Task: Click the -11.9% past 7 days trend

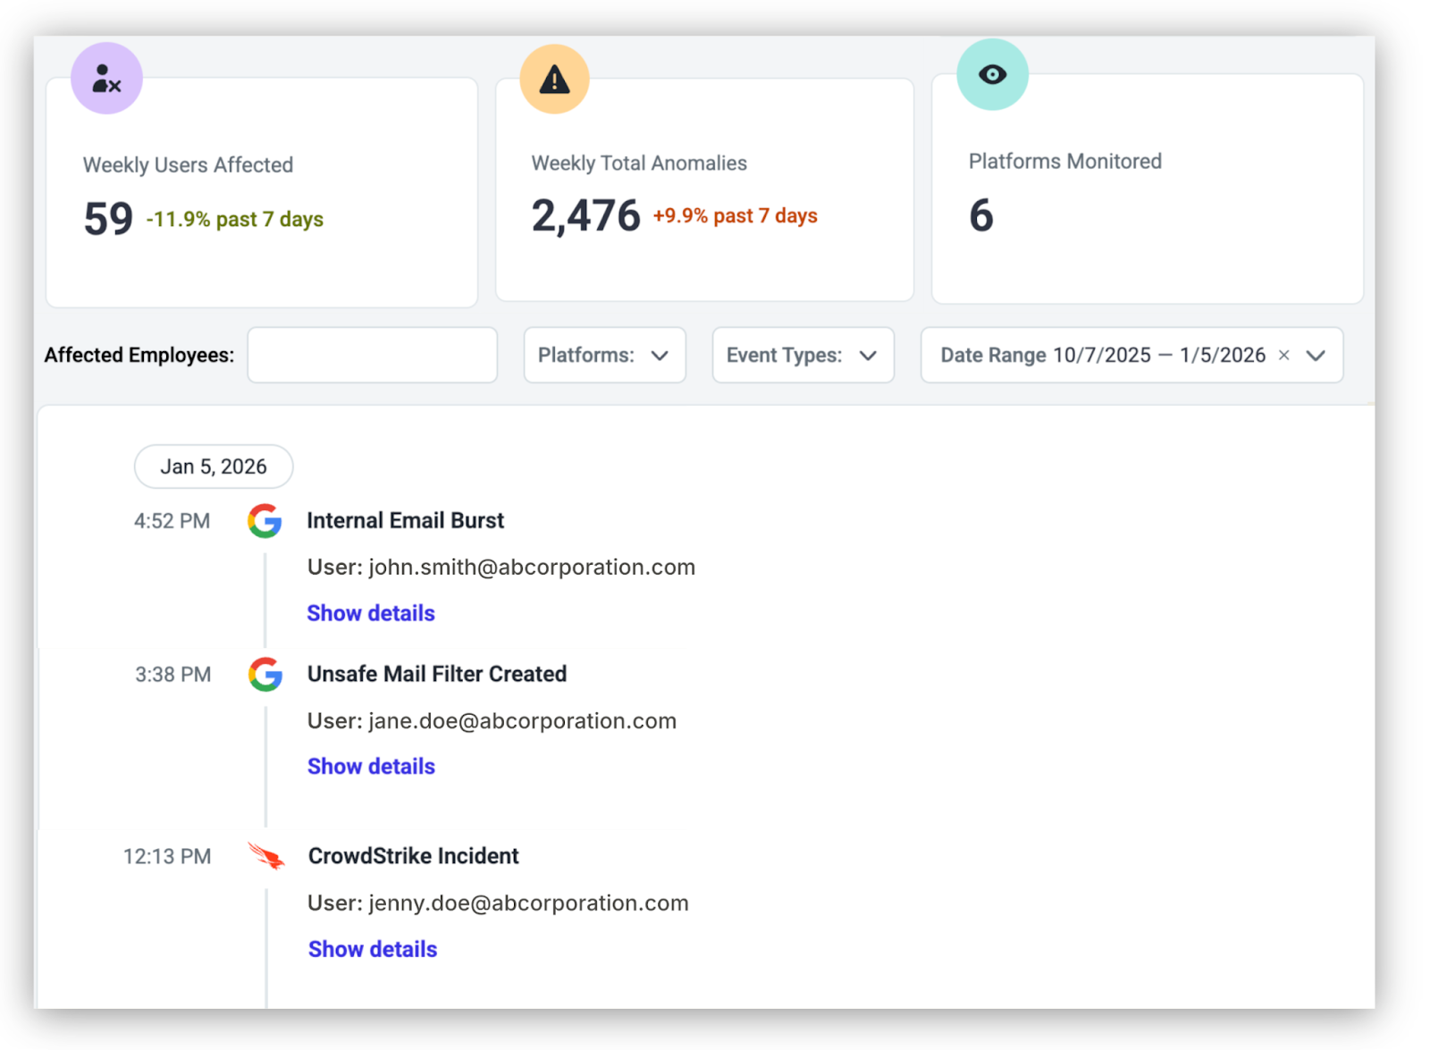Action: 234,220
